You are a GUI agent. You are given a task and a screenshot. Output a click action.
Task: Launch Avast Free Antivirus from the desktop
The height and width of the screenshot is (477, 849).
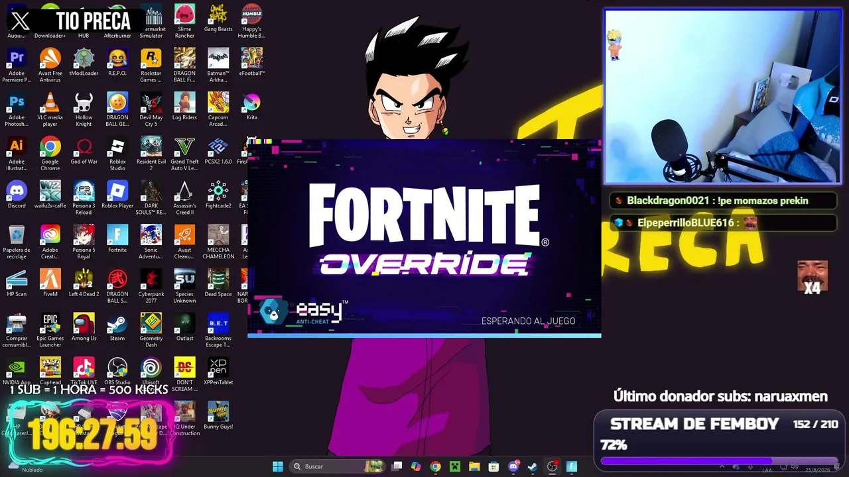point(50,65)
